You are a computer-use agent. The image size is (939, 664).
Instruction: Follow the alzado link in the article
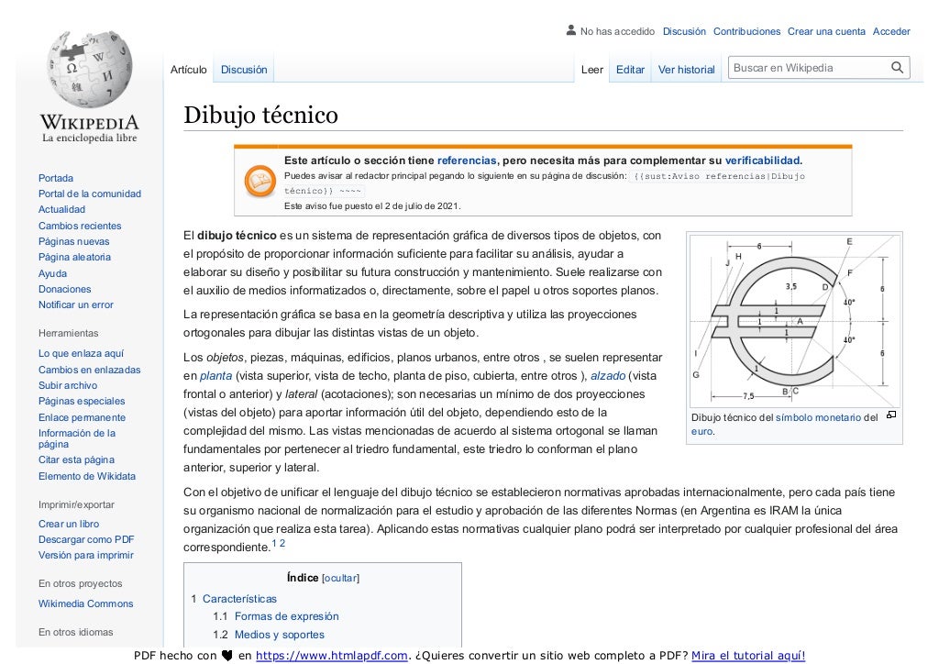click(x=608, y=376)
